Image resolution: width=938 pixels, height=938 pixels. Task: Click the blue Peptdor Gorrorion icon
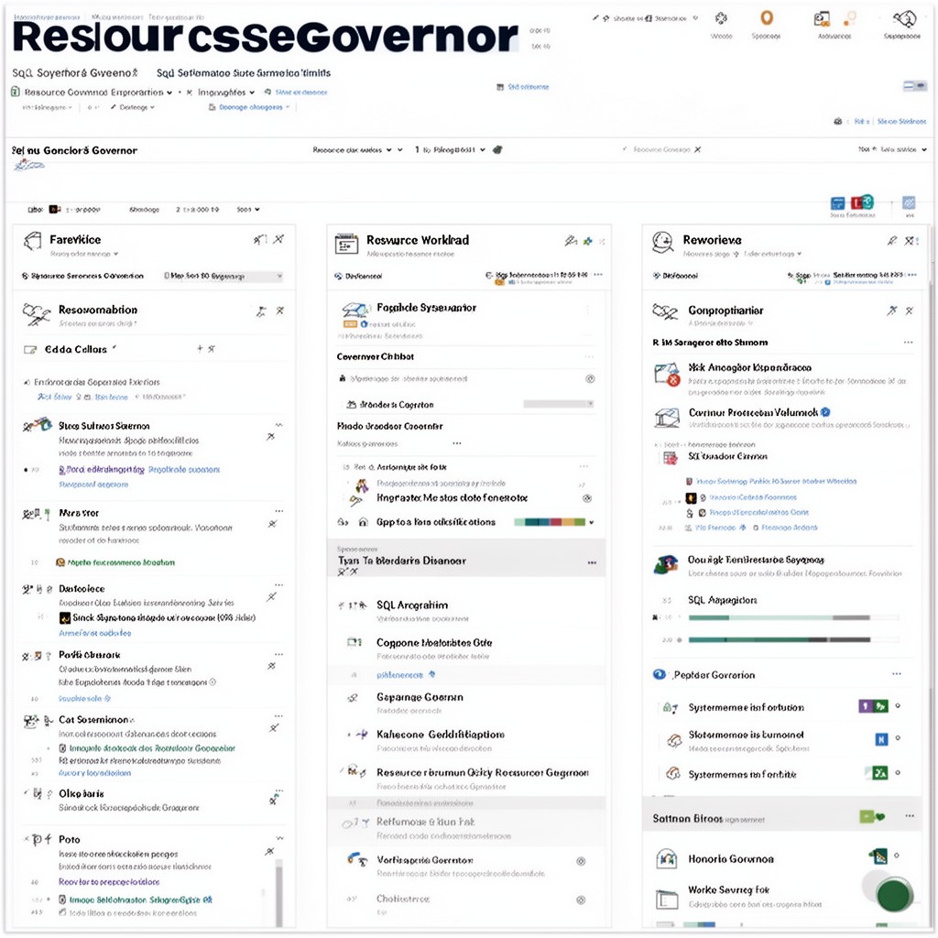click(660, 674)
